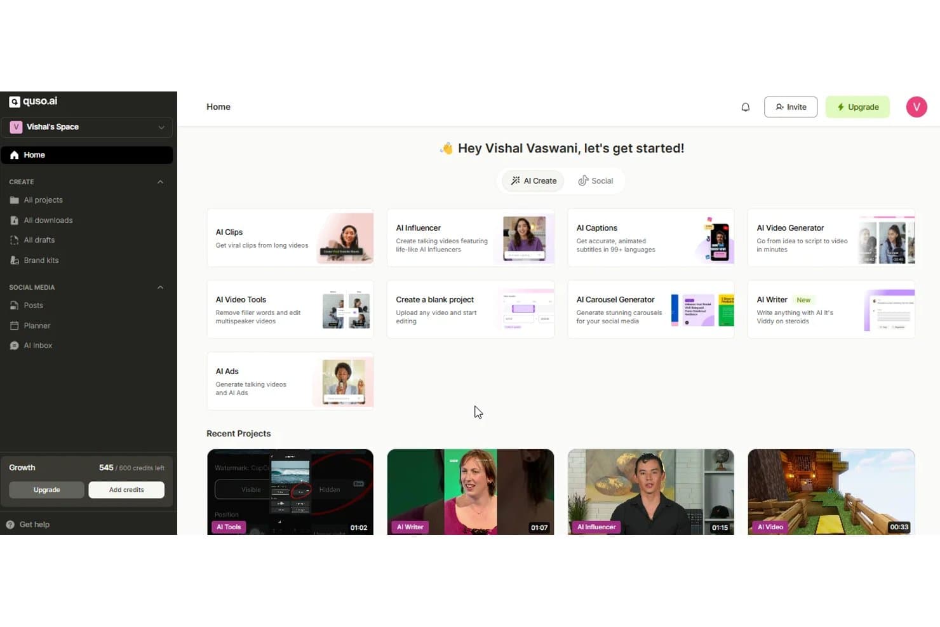Open the AI Tools recent project thumbnail
This screenshot has height=627, width=940.
(x=290, y=492)
